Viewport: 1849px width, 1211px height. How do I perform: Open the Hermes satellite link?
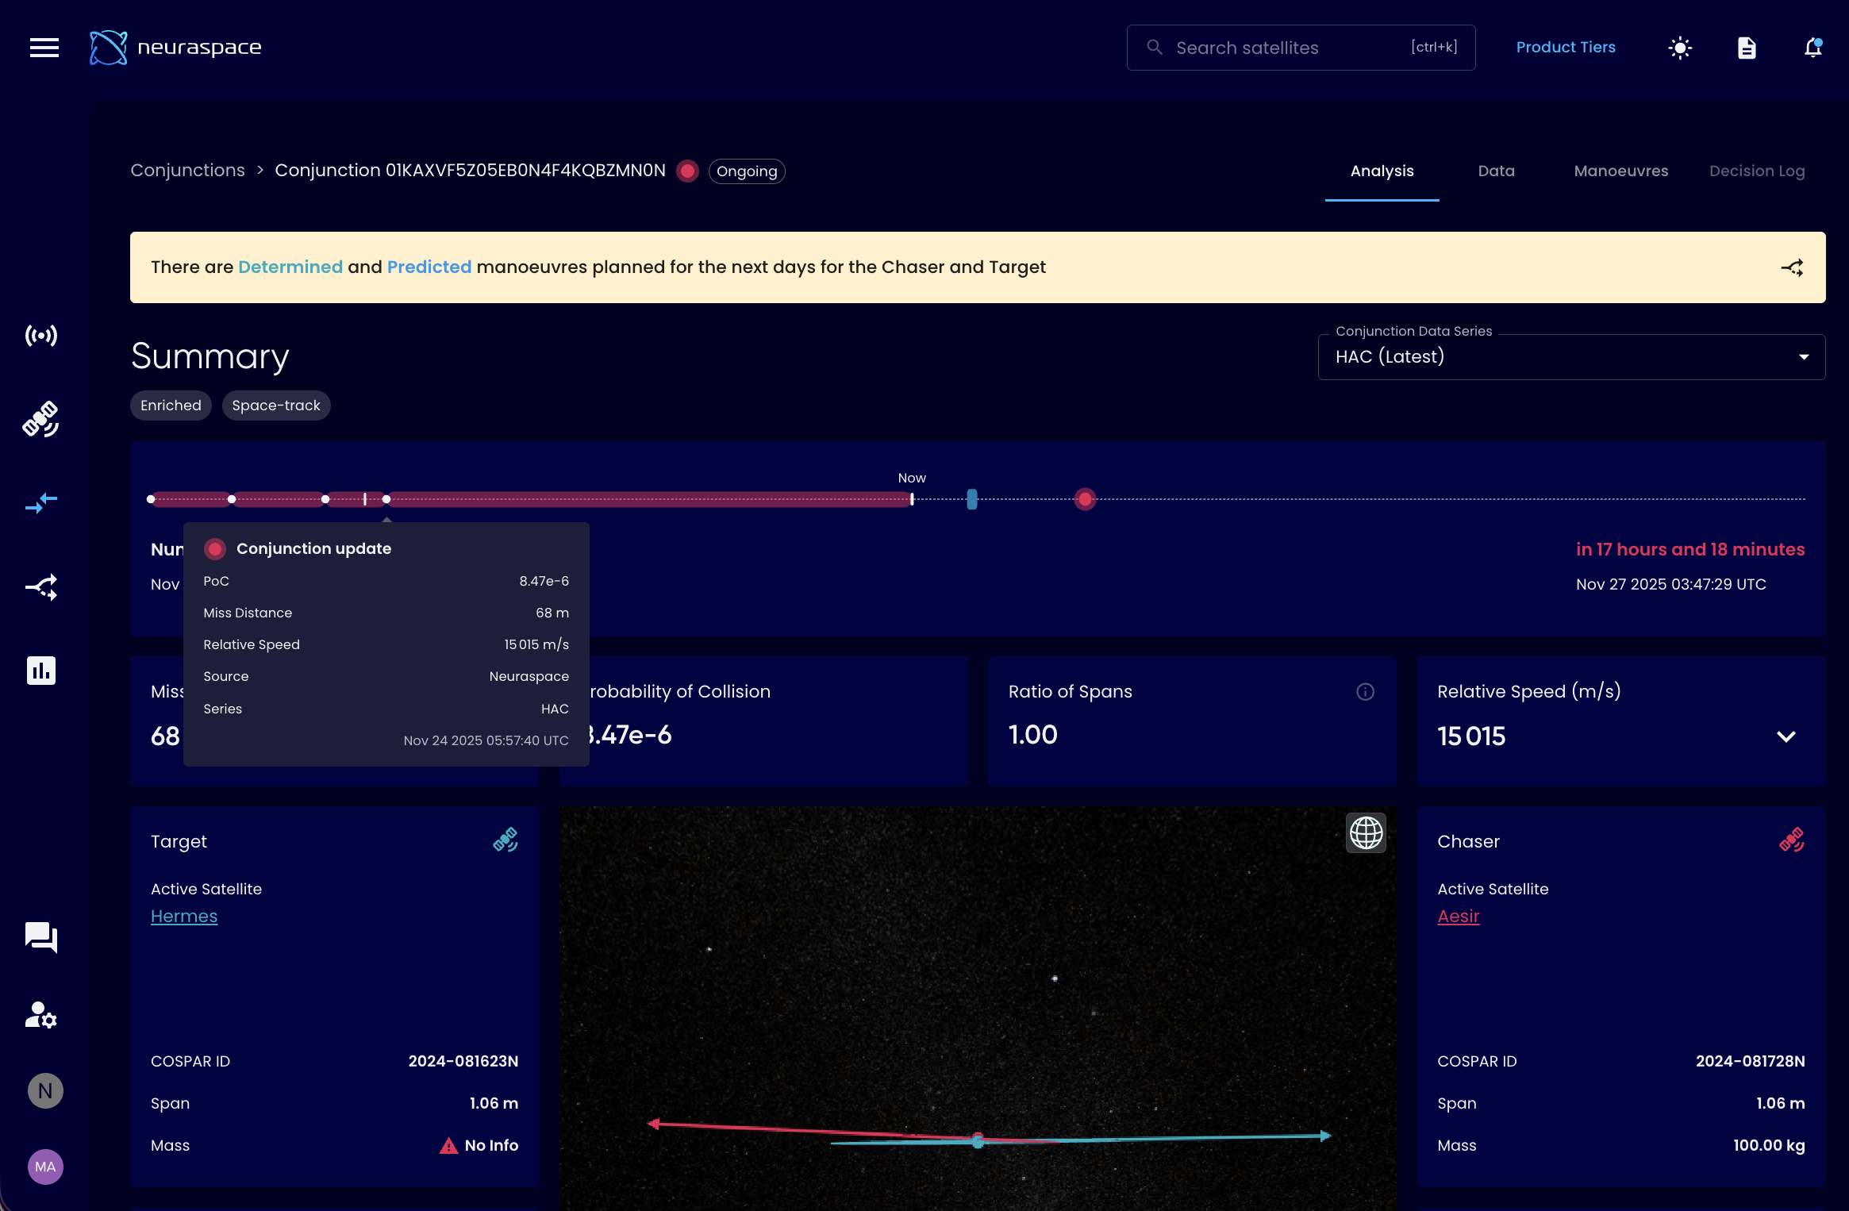click(184, 916)
